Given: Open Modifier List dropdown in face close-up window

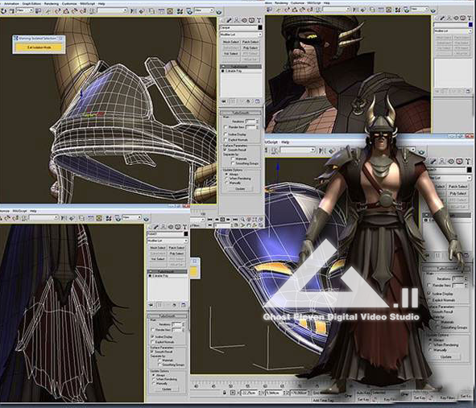Looking at the screenshot, I should click(453, 31).
